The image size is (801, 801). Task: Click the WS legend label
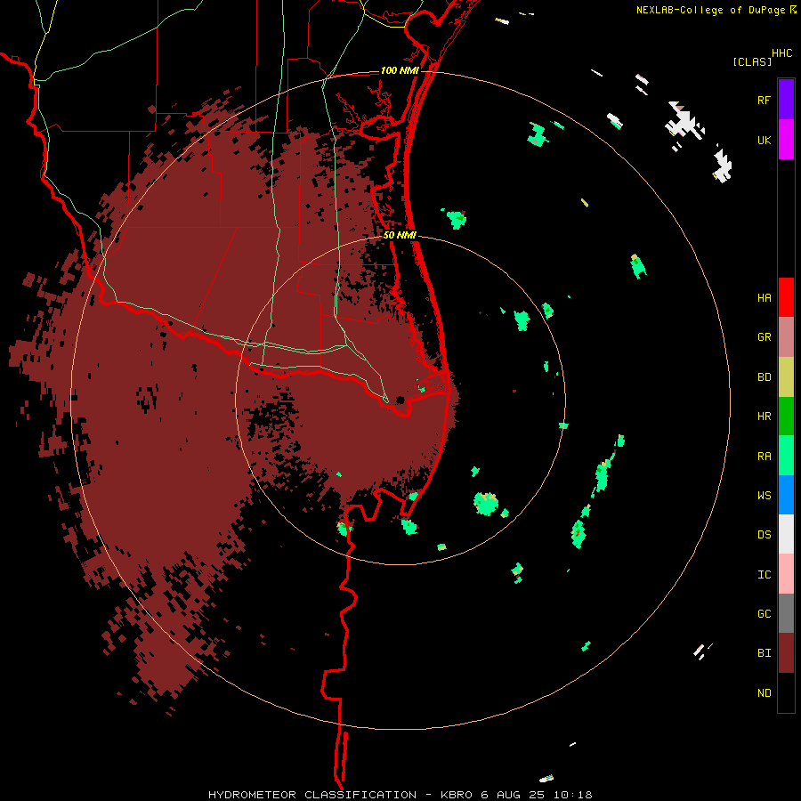pyautogui.click(x=765, y=496)
